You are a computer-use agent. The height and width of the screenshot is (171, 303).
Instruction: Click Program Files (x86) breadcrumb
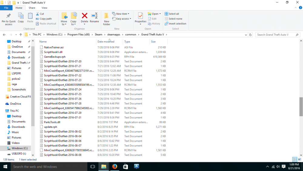coord(78,35)
